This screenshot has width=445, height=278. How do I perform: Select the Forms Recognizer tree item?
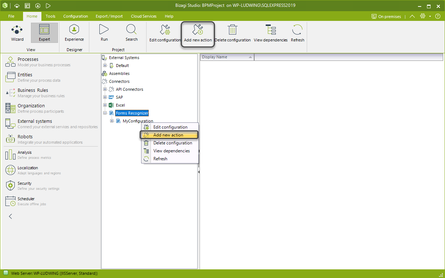click(x=132, y=113)
